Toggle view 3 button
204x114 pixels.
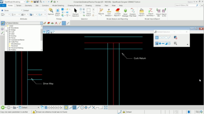click(x=50, y=107)
